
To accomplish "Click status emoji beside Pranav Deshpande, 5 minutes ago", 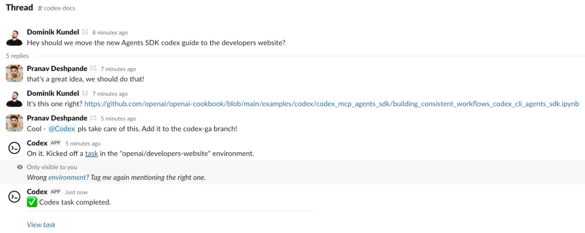I will click(93, 118).
